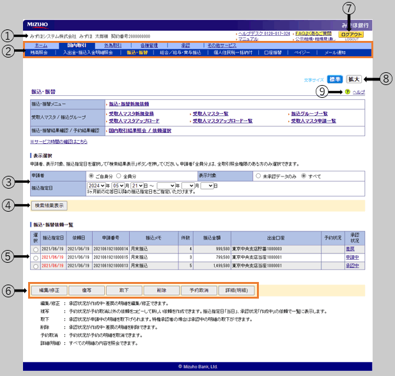Screen dimensions: 395x376
Task: Click the yellow question mark help icon
Action: (x=347, y=92)
